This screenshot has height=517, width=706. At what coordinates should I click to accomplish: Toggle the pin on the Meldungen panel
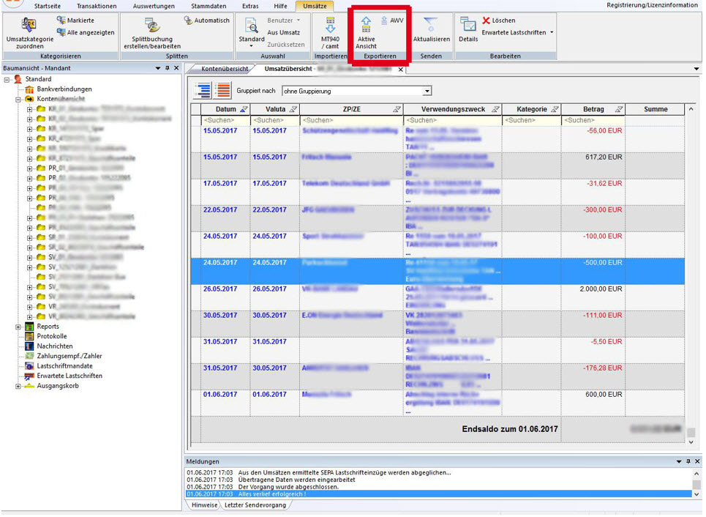(688, 461)
